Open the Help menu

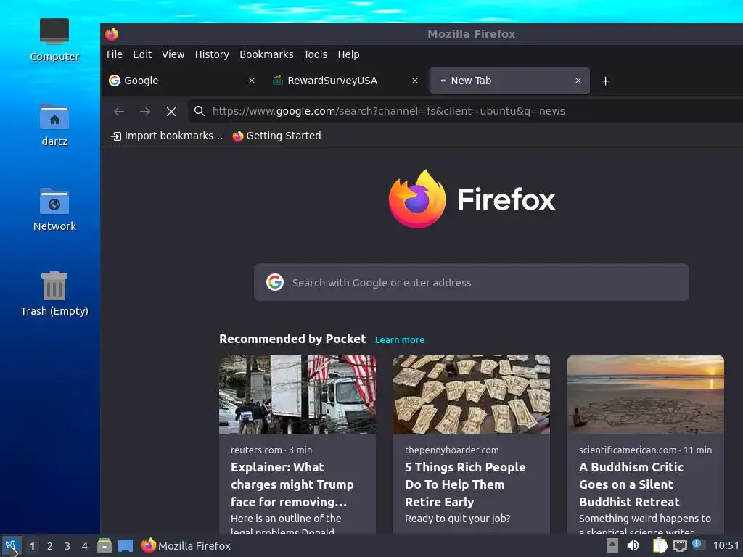tap(348, 54)
